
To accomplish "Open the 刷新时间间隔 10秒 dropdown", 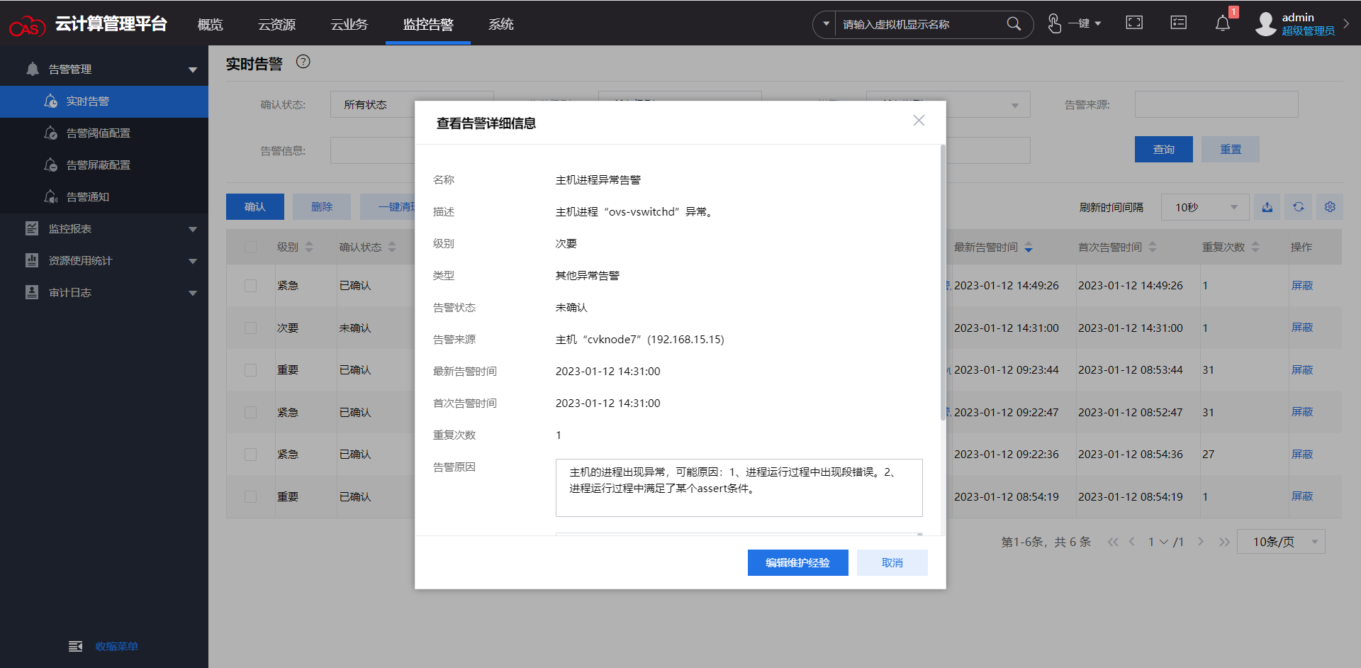I will pos(1204,207).
